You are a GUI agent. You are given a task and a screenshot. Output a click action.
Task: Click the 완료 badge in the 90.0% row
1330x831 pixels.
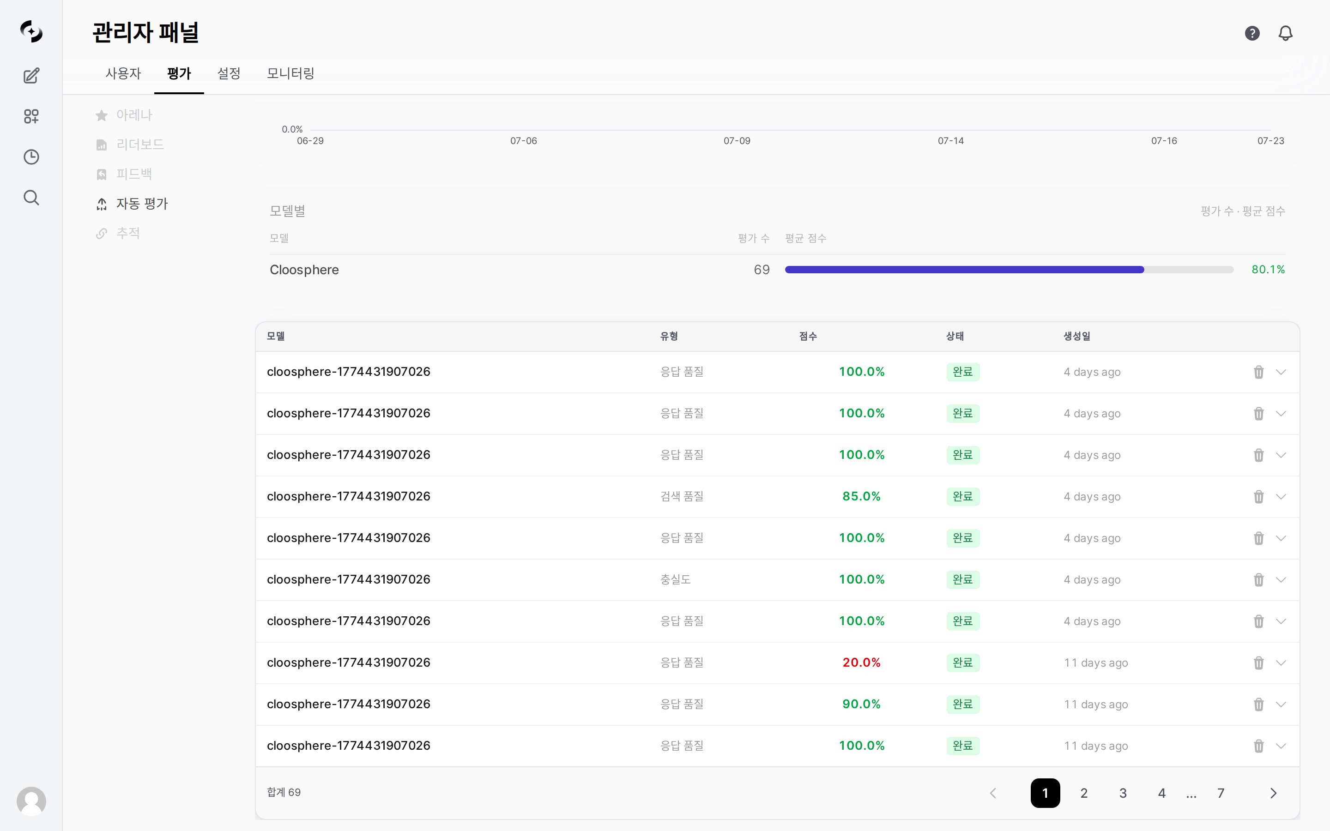pos(963,704)
